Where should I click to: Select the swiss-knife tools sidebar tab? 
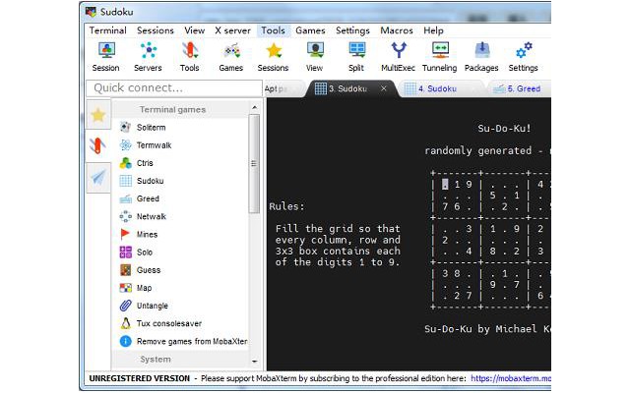pos(98,146)
